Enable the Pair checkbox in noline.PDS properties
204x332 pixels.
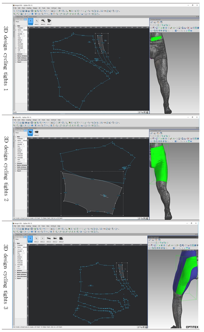coord(24,146)
